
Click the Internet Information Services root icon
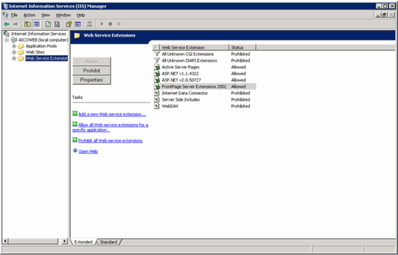(7, 34)
